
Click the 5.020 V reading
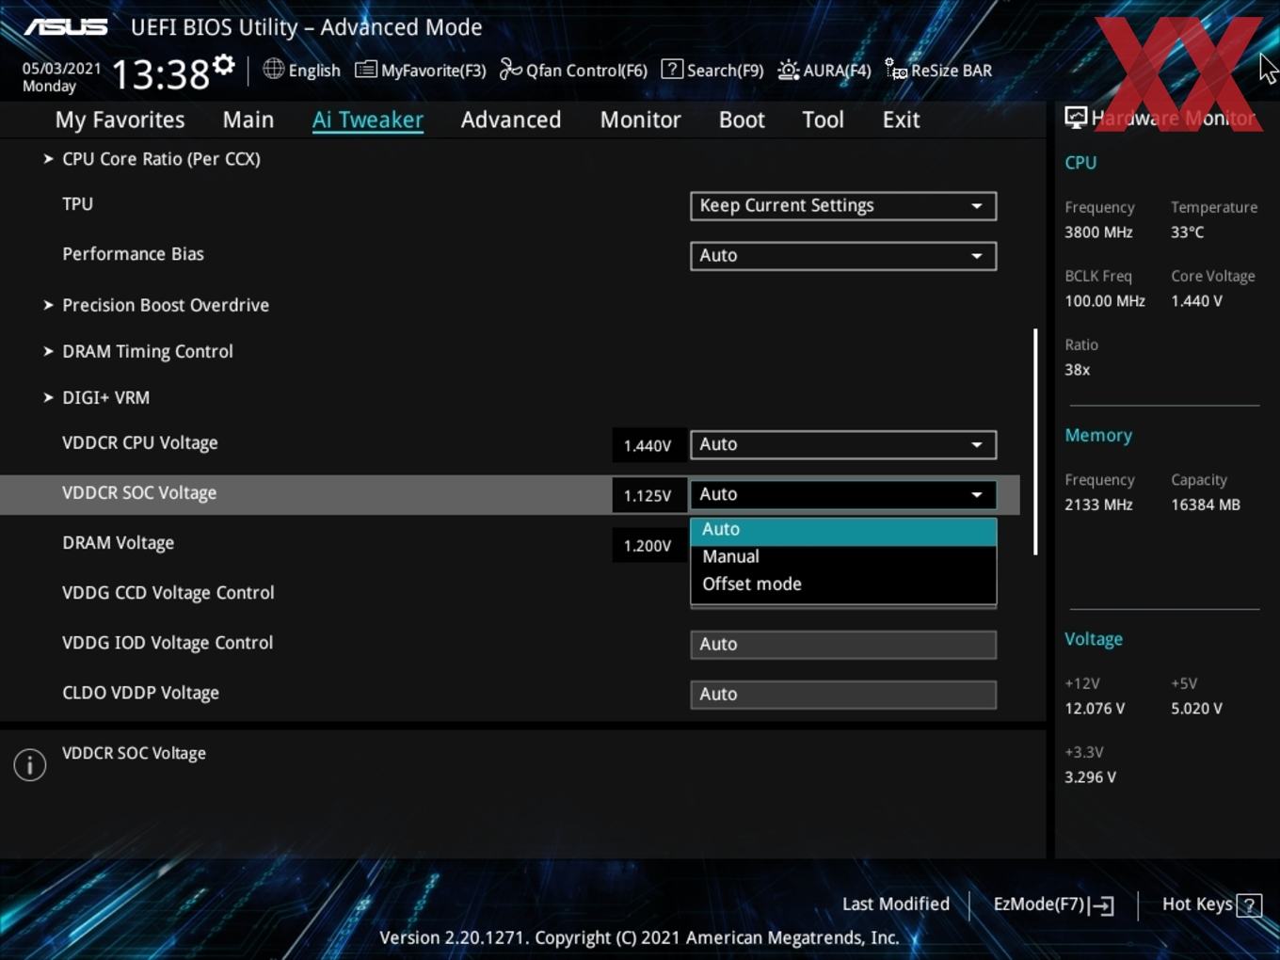1196,709
